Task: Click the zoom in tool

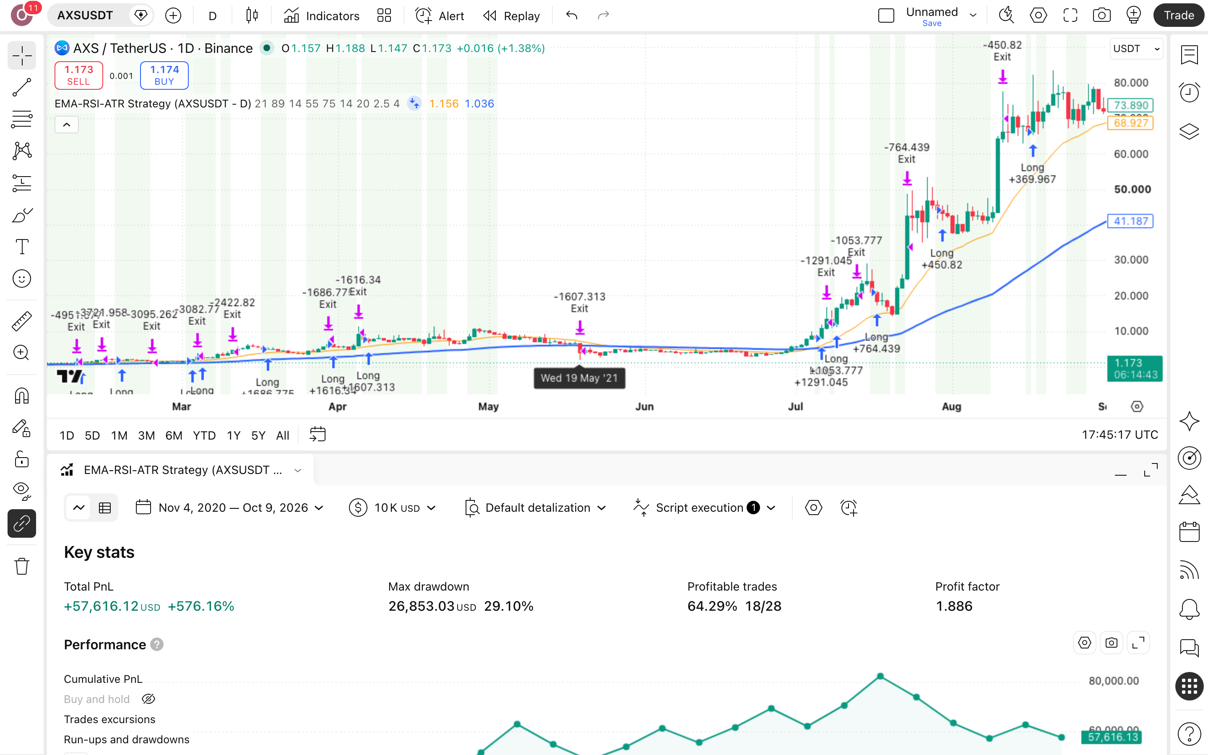Action: click(x=21, y=352)
